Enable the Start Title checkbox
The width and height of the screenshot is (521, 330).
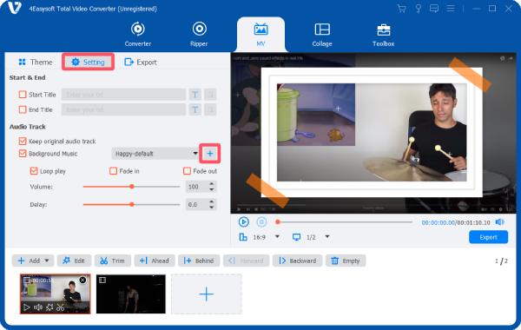click(x=23, y=95)
